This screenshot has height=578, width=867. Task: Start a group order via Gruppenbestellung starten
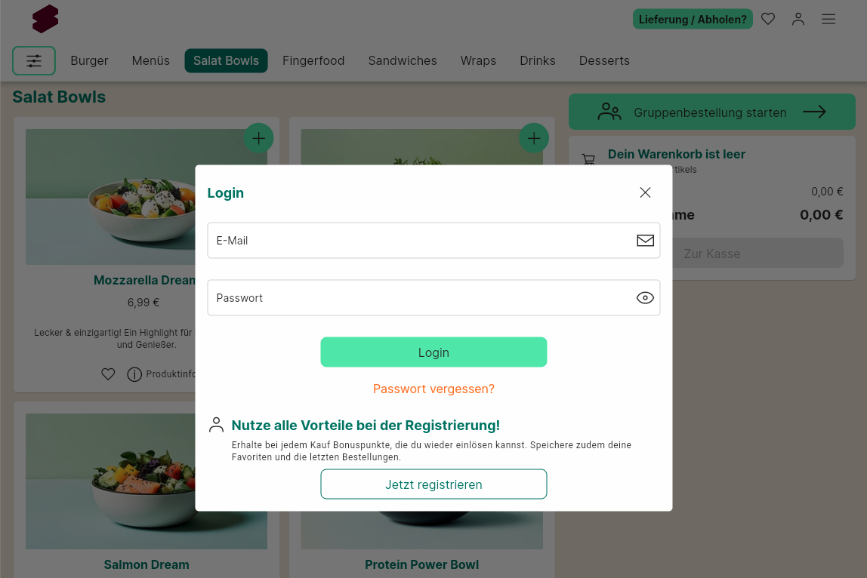pyautogui.click(x=711, y=112)
